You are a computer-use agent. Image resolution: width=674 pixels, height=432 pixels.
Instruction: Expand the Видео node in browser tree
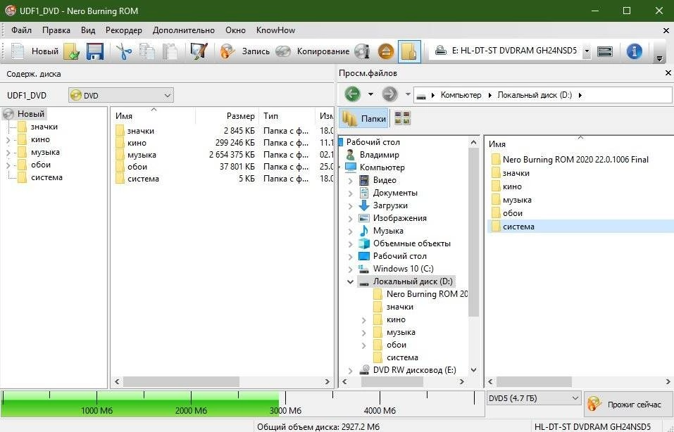coord(350,181)
